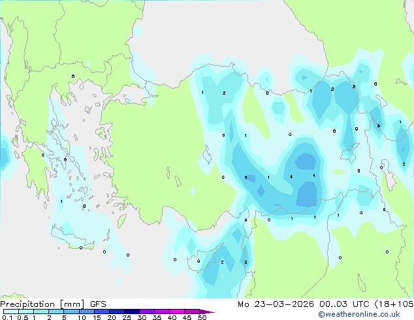Select the 0.5–1 mm legend color swatch
414x320 pixels.
point(26,312)
